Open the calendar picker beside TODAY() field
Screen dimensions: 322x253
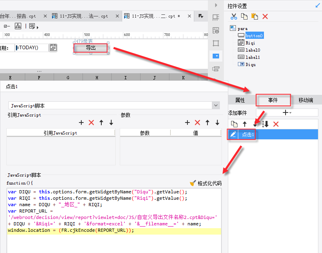pyautogui.click(x=53, y=48)
